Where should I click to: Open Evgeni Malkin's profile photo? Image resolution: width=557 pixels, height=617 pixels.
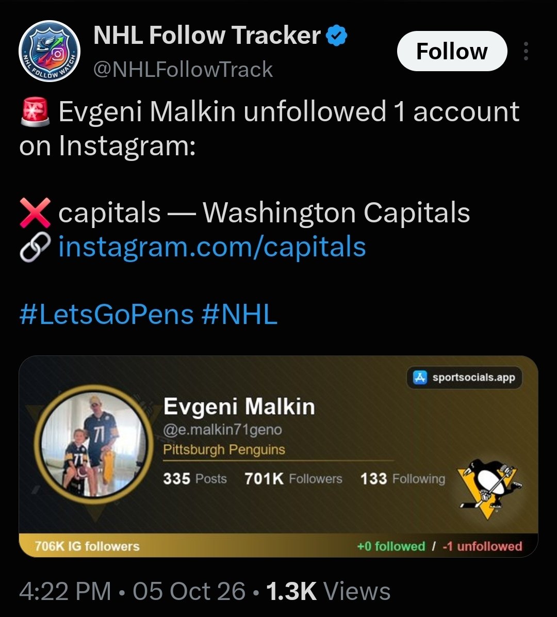pyautogui.click(x=94, y=445)
